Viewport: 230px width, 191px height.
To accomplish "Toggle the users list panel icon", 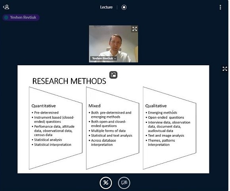I will coord(6,7).
